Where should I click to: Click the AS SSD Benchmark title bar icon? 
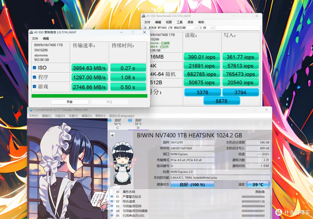coord(143,16)
